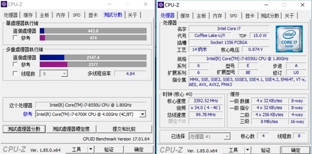Open the thread count dropdown showing 8

point(54,74)
